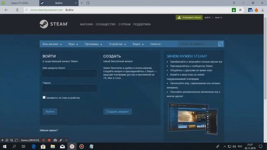Open Microsoft Store from taskbar
Screen dimensions: 267x150
coord(43,146)
